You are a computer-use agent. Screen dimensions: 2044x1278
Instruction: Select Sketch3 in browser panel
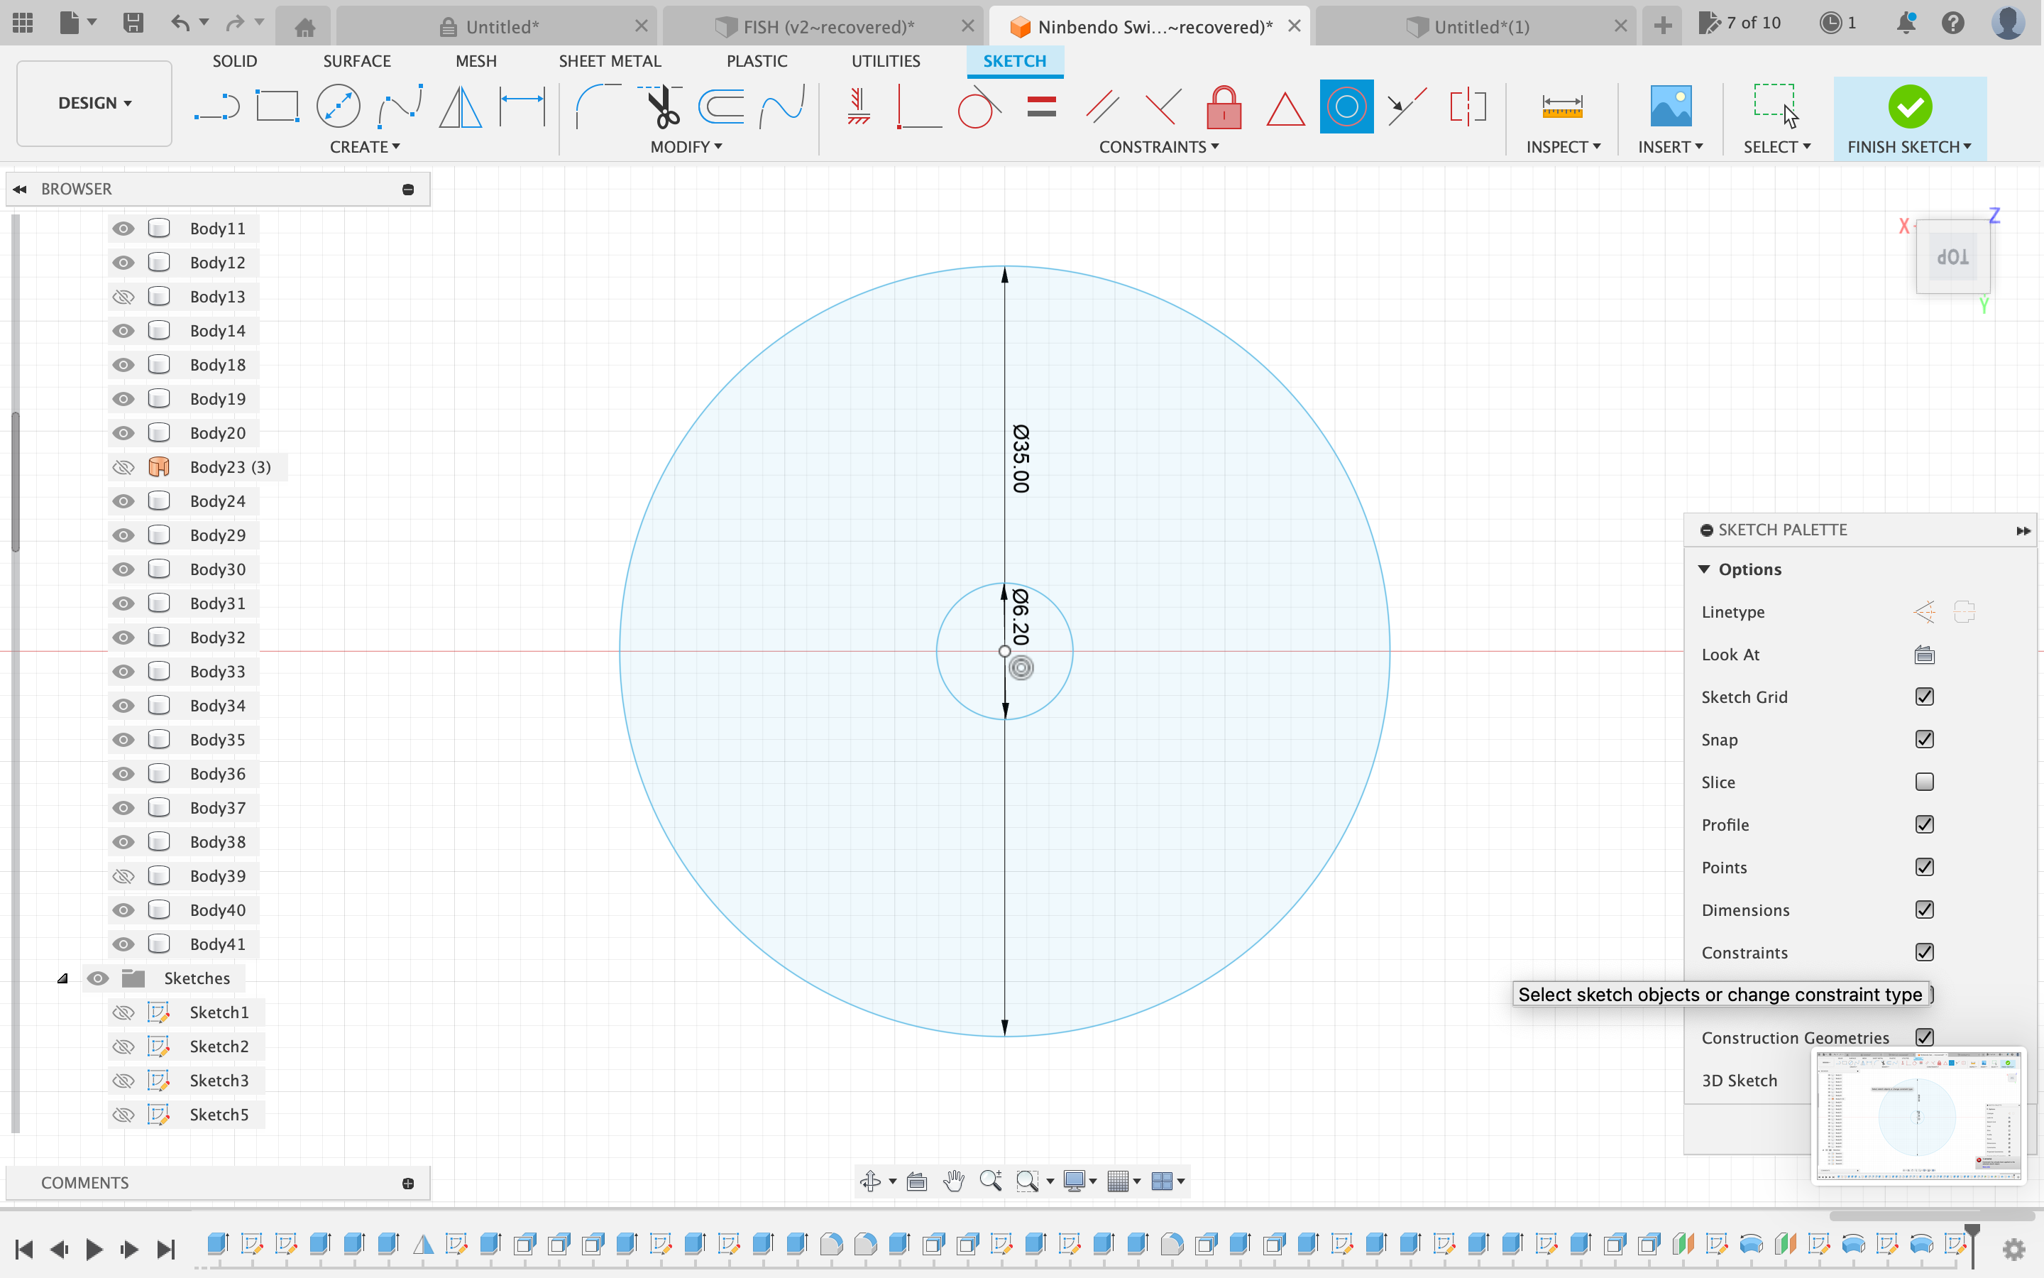point(219,1079)
